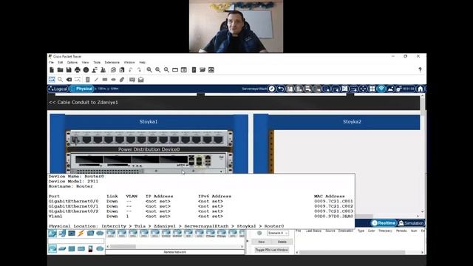473x266 pixels.
Task: Click the Router0 device in Stoyka1 rack
Action: (x=149, y=163)
